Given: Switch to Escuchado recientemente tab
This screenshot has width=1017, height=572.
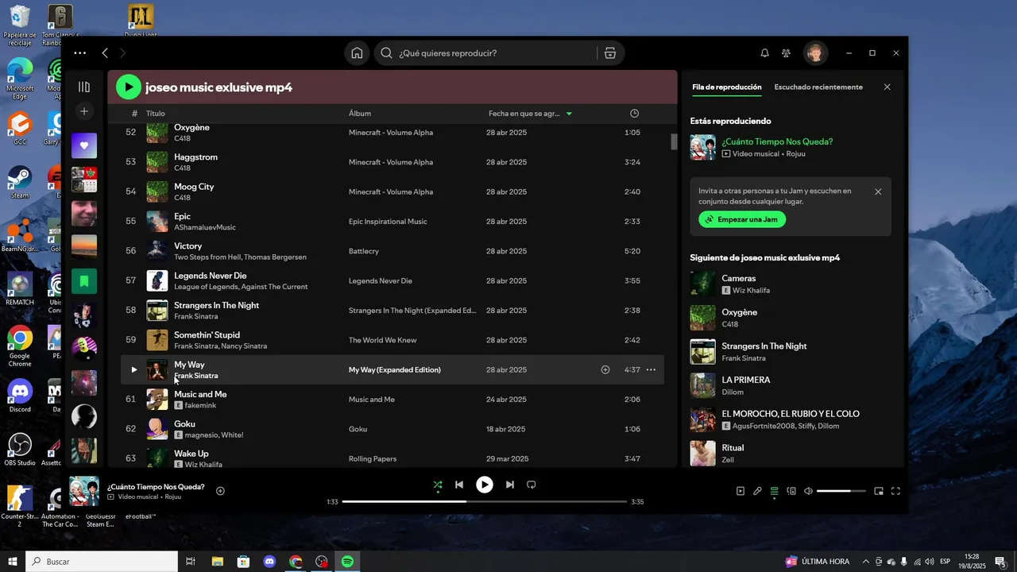Looking at the screenshot, I should [x=818, y=87].
